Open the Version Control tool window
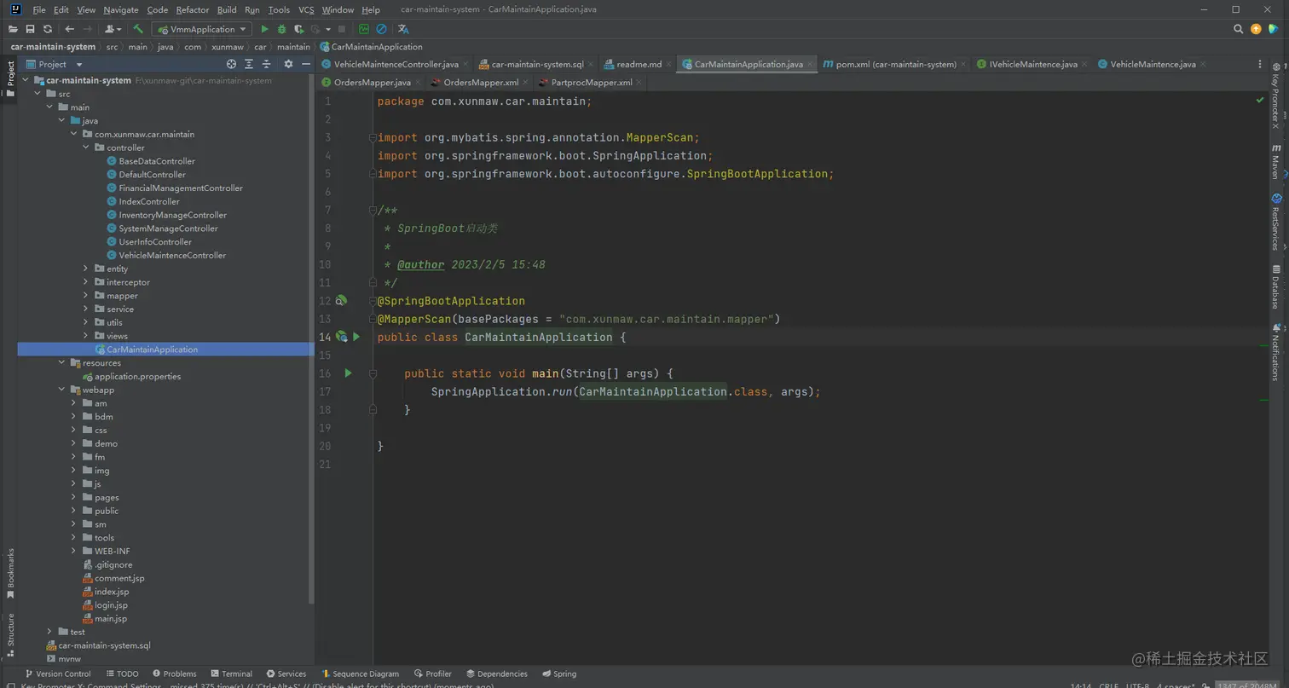Viewport: 1289px width, 688px height. 58,674
